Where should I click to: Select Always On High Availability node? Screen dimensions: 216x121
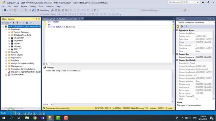coord(23,64)
